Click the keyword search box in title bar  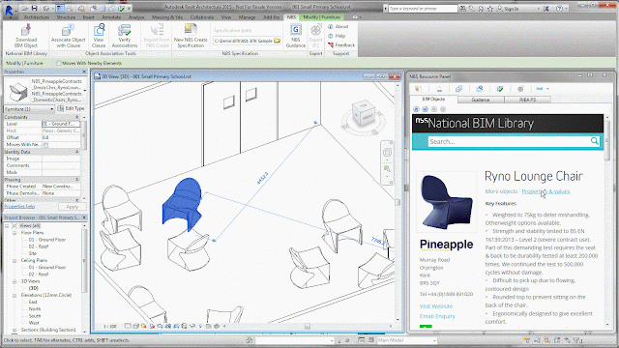(423, 9)
